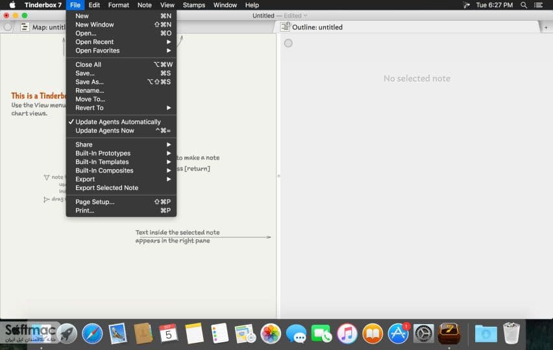Open the Help menu

click(252, 5)
